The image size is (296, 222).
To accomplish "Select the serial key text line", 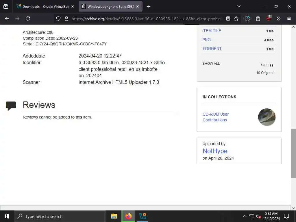I will coord(64,44).
